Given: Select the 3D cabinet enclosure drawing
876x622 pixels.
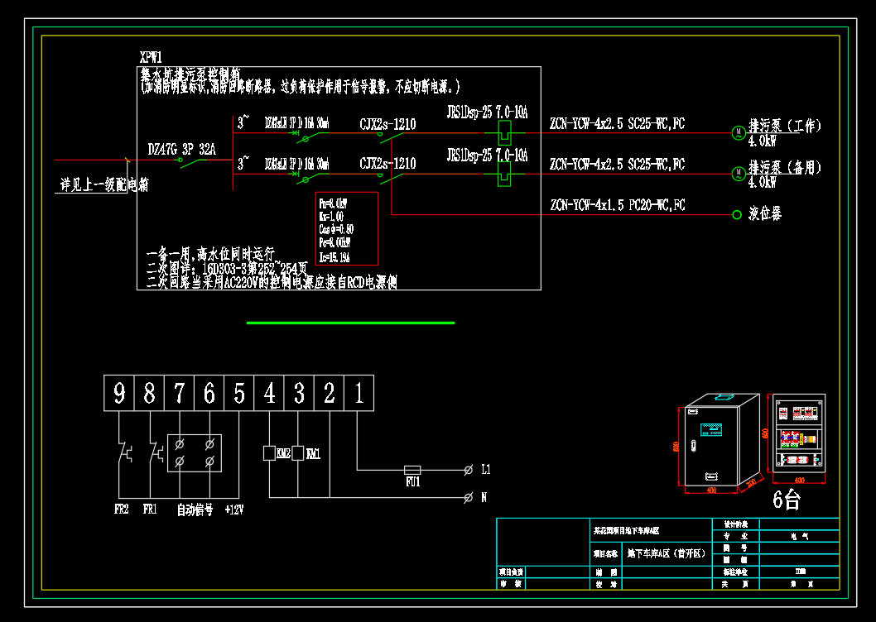Looking at the screenshot, I should [722, 441].
